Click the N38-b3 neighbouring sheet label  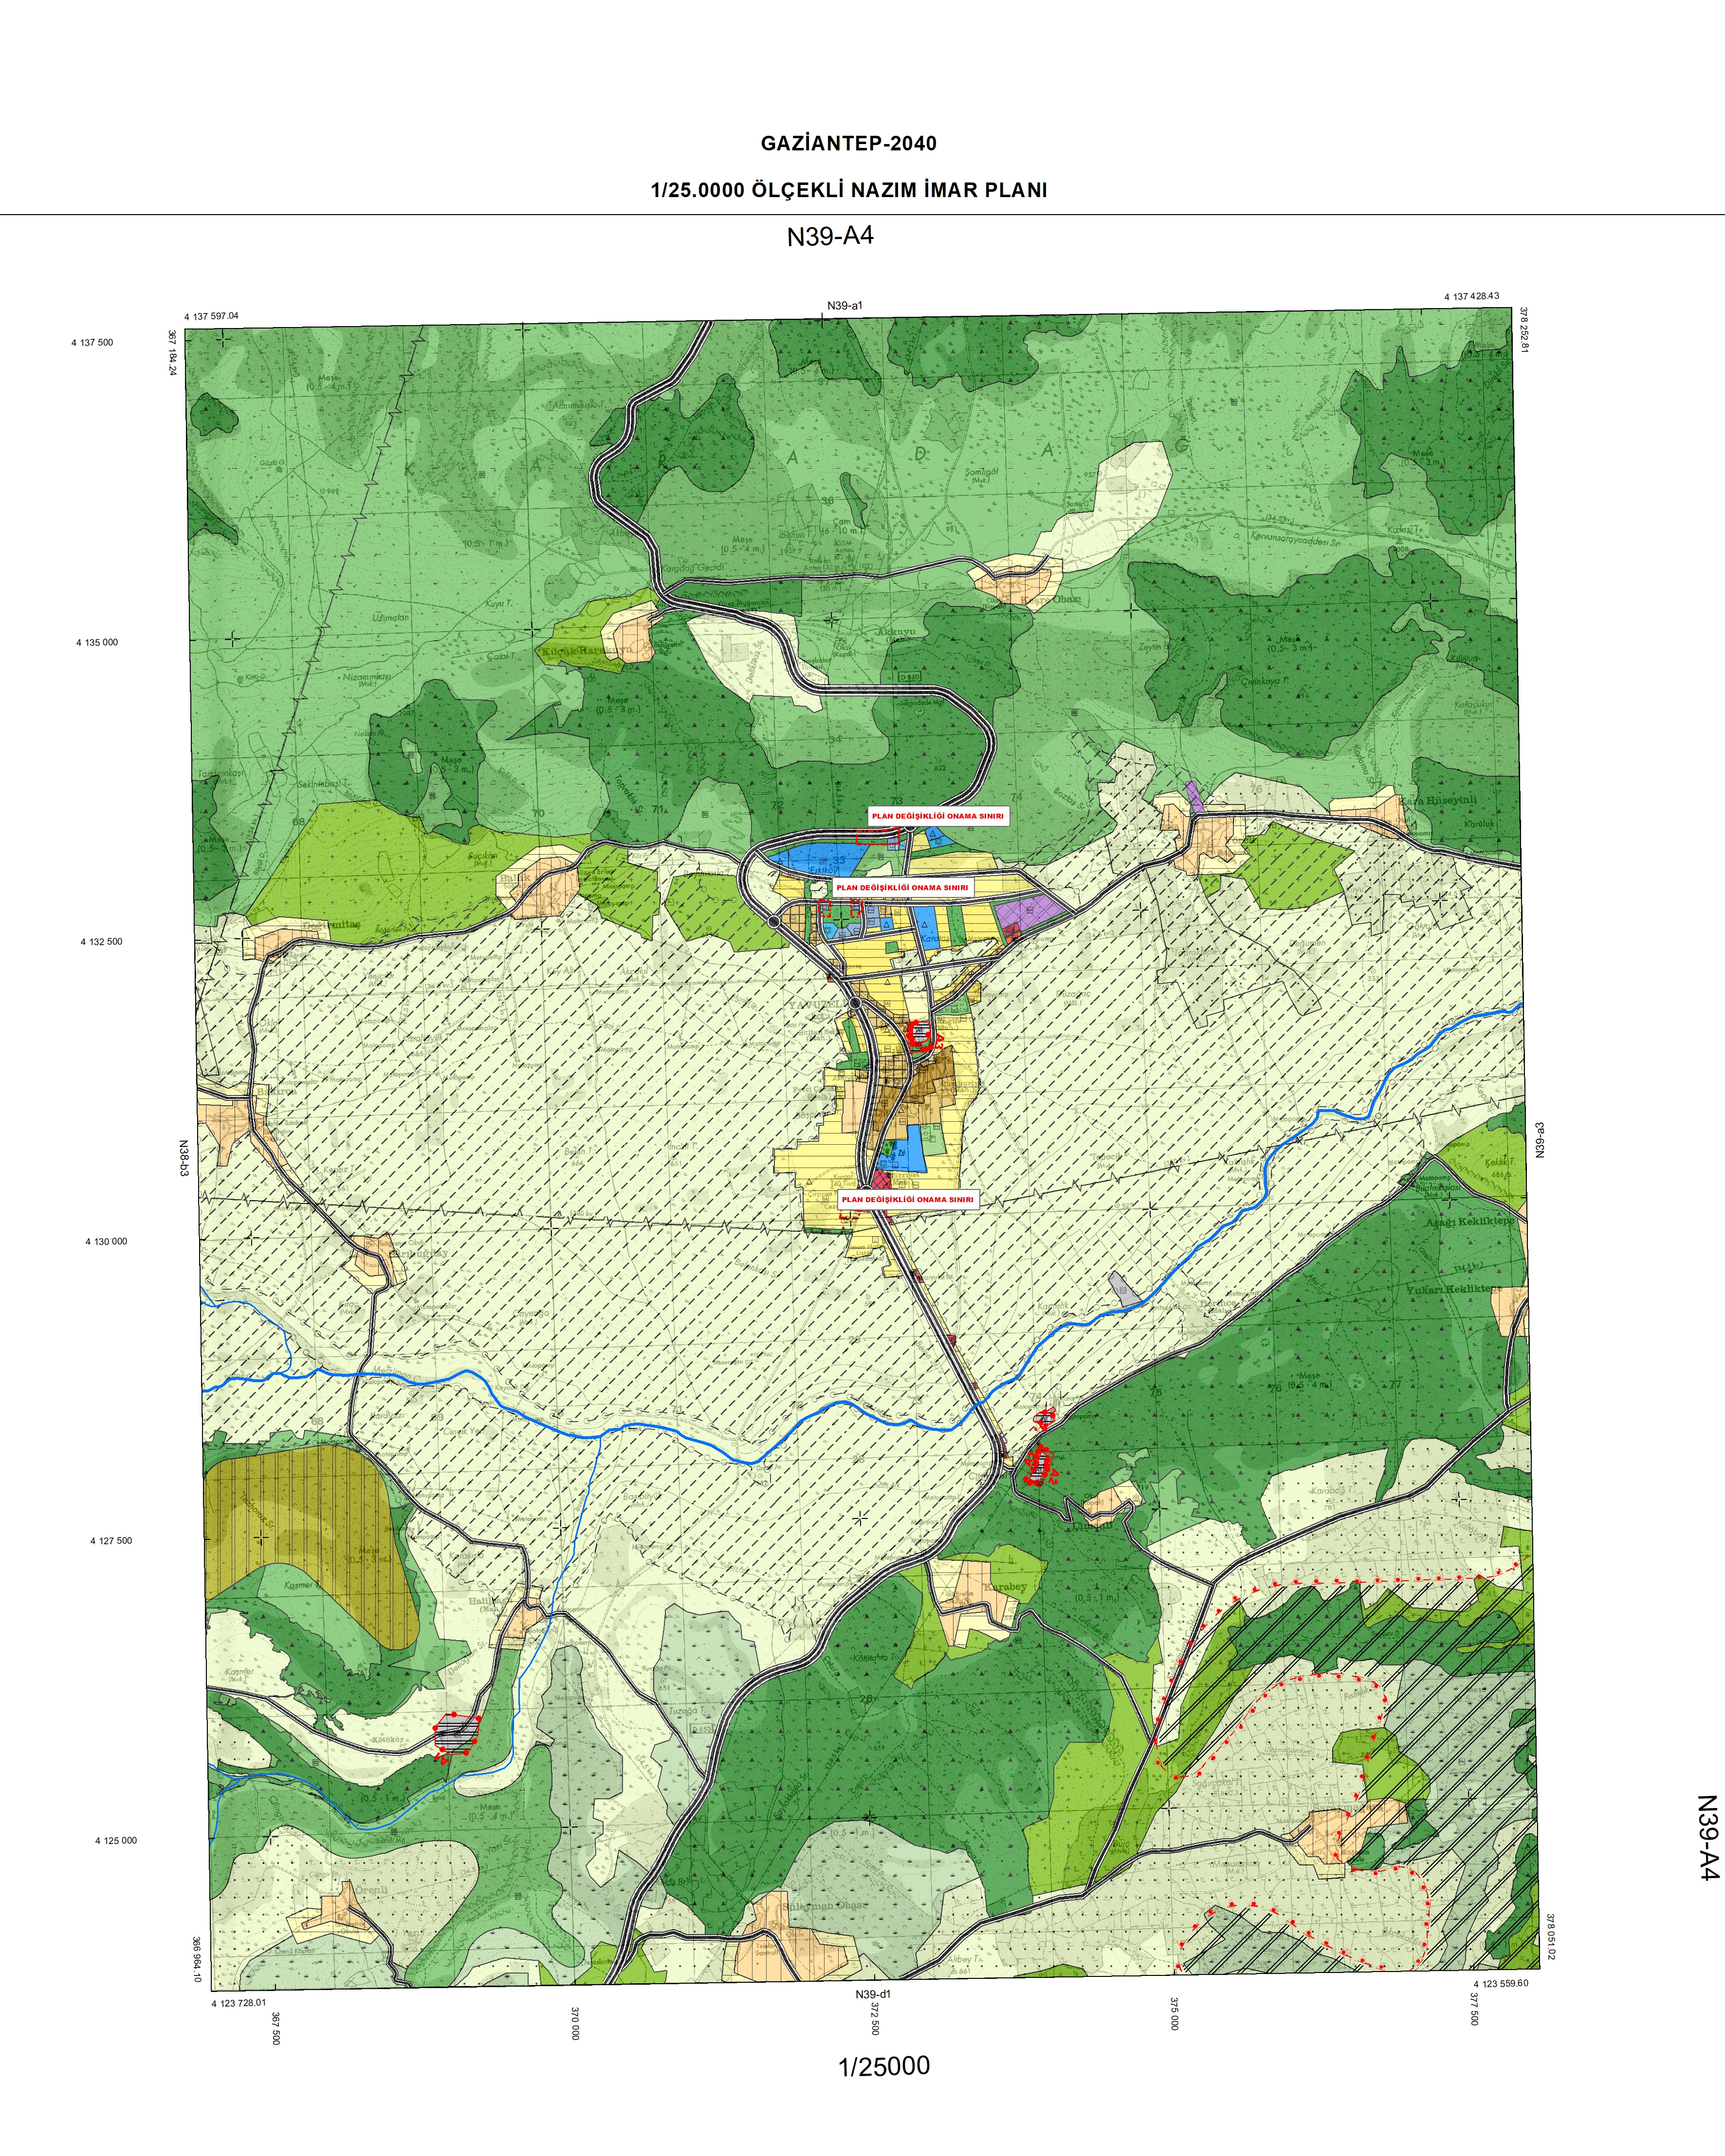(184, 1158)
